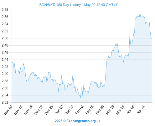Select the Feb 15 axis label

[x=90, y=110]
